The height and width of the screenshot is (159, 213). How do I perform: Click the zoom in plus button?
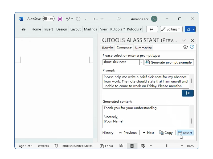click(182, 146)
